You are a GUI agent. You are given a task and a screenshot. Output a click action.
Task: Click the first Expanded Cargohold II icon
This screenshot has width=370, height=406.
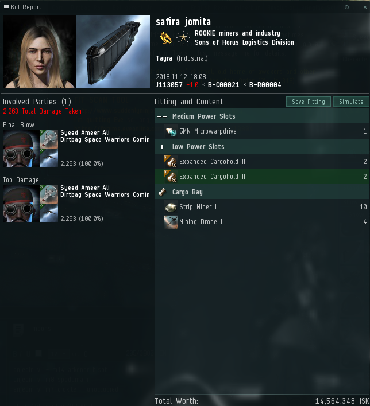[171, 162]
